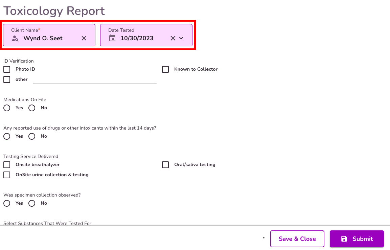Expand the Date Tested dropdown chevron
This screenshot has height=250, width=390.
181,38
